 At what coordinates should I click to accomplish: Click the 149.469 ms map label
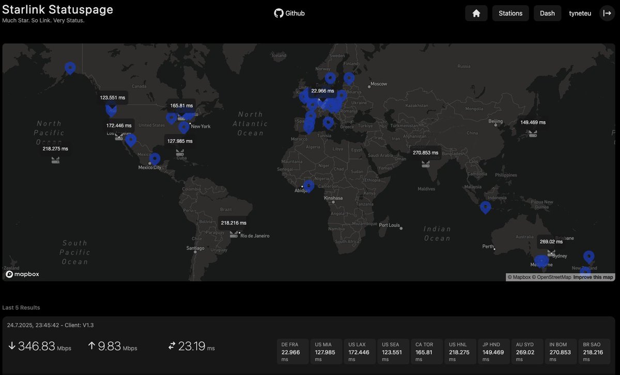533,122
